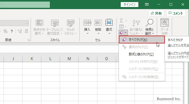
Task: Open the number format combo box
Action: (14, 23)
